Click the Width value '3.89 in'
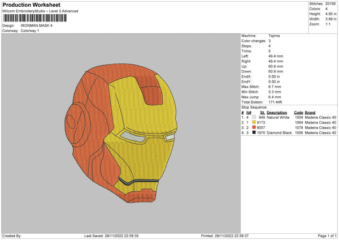 click(x=331, y=19)
